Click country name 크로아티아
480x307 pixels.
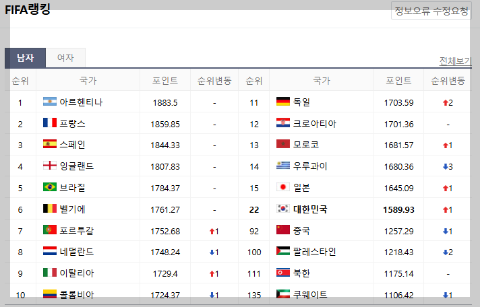[x=315, y=123]
